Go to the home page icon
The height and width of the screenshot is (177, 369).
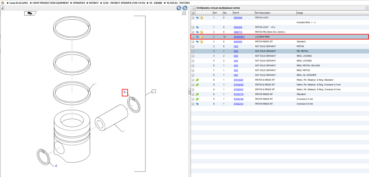pos(3,3)
